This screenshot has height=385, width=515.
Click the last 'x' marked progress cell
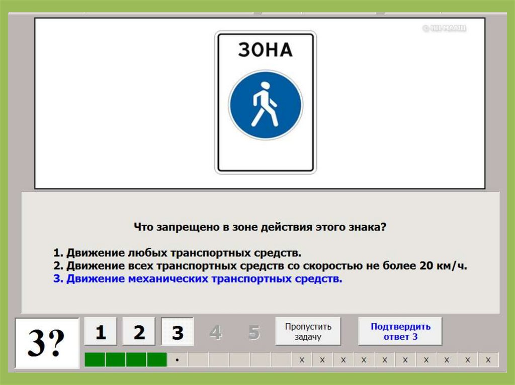click(x=488, y=360)
